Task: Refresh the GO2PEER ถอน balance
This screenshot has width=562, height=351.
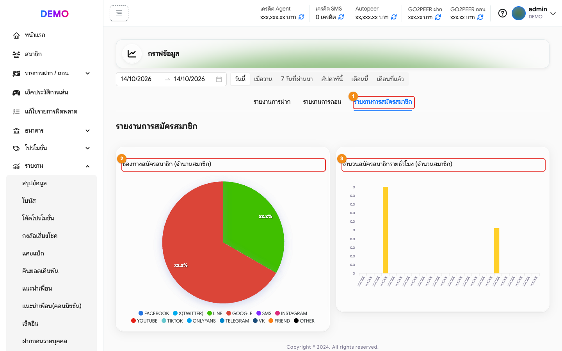Action: (480, 17)
